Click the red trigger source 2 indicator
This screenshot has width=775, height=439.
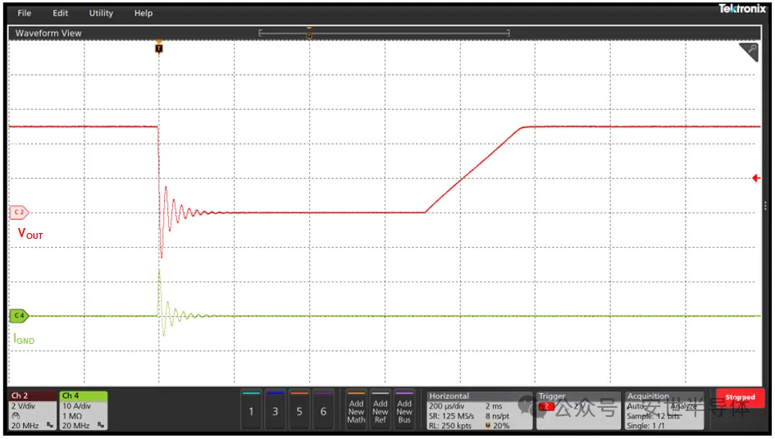tap(546, 406)
